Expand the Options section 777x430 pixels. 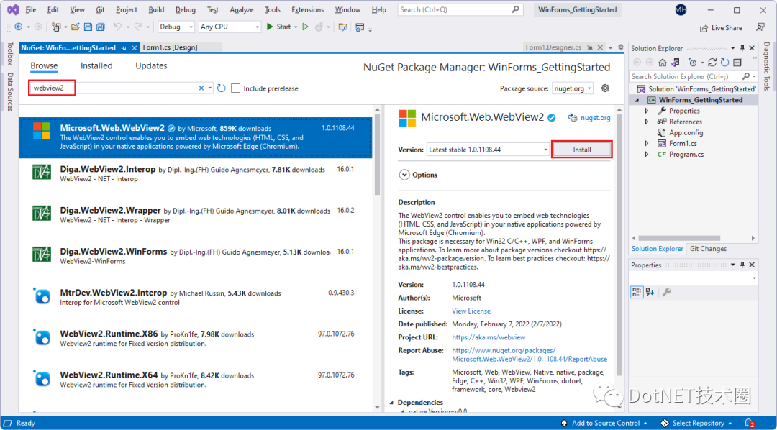tap(404, 175)
